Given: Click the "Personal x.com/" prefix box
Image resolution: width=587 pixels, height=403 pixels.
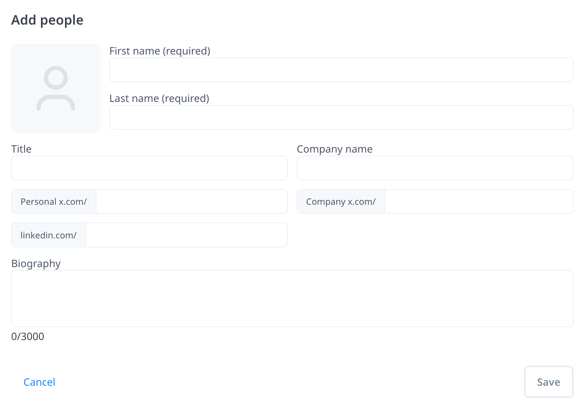Looking at the screenshot, I should 54,201.
